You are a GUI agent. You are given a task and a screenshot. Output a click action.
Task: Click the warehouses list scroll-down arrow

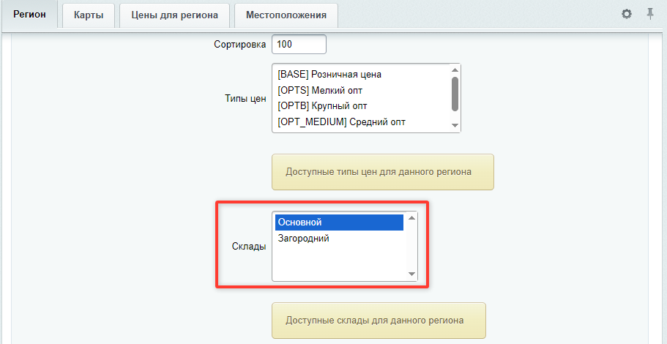coord(411,274)
